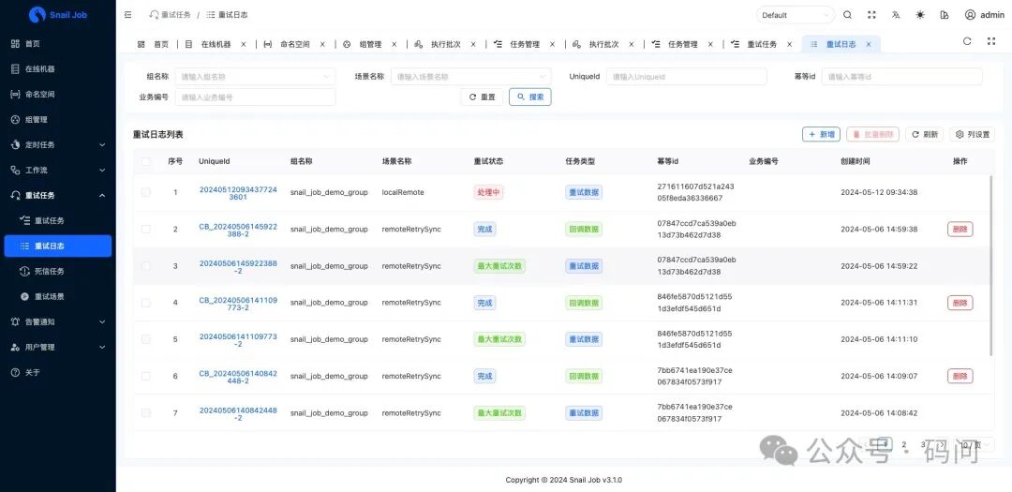Expand the 工作流 sidebar group
The width and height of the screenshot is (1012, 492).
[x=58, y=170]
